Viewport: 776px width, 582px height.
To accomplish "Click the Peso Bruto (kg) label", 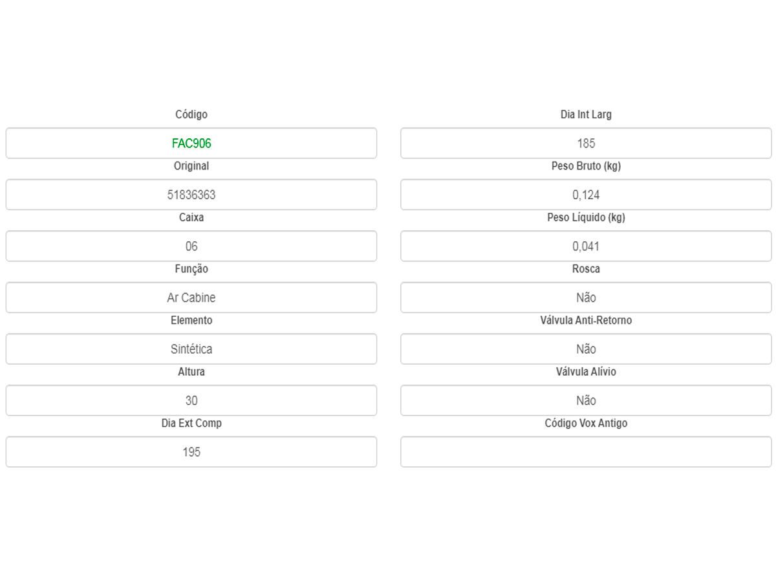I will (x=586, y=166).
